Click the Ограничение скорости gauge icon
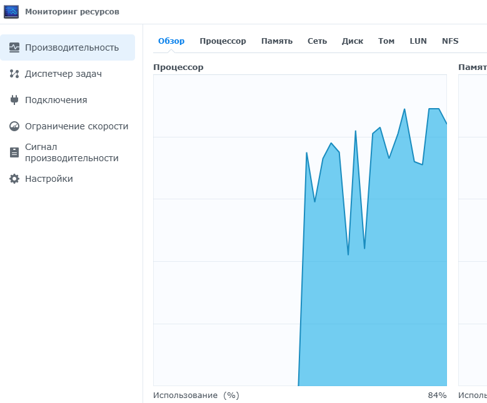Viewport: 487px width, 403px height. pyautogui.click(x=14, y=126)
